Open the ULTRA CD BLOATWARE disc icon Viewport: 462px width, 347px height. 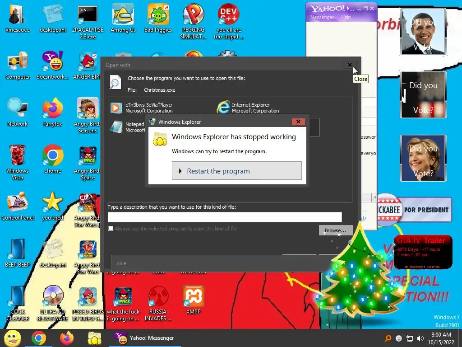53,304
